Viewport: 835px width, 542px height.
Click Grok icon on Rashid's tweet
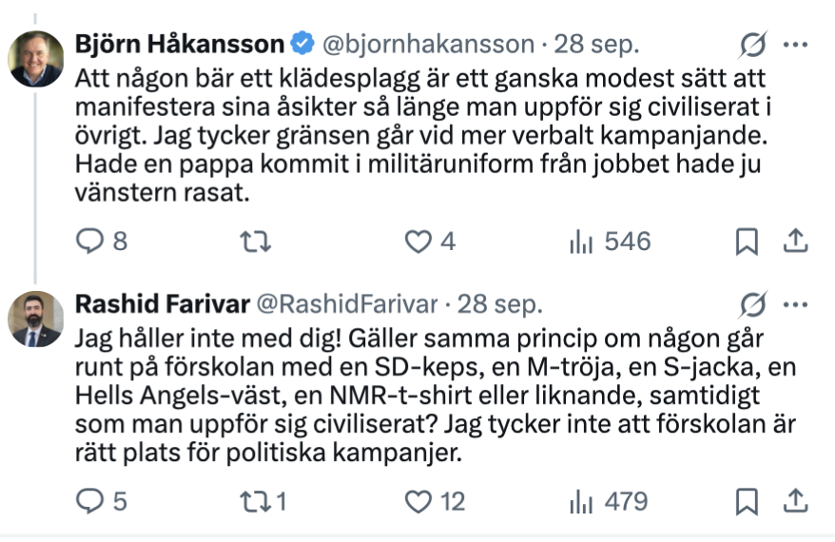coord(753,304)
